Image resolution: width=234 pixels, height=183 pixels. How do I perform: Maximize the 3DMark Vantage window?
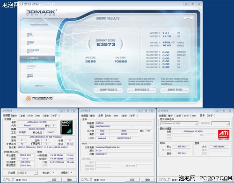coord(193,4)
